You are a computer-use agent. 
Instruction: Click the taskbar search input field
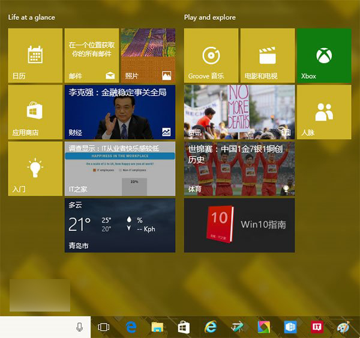[36, 327]
